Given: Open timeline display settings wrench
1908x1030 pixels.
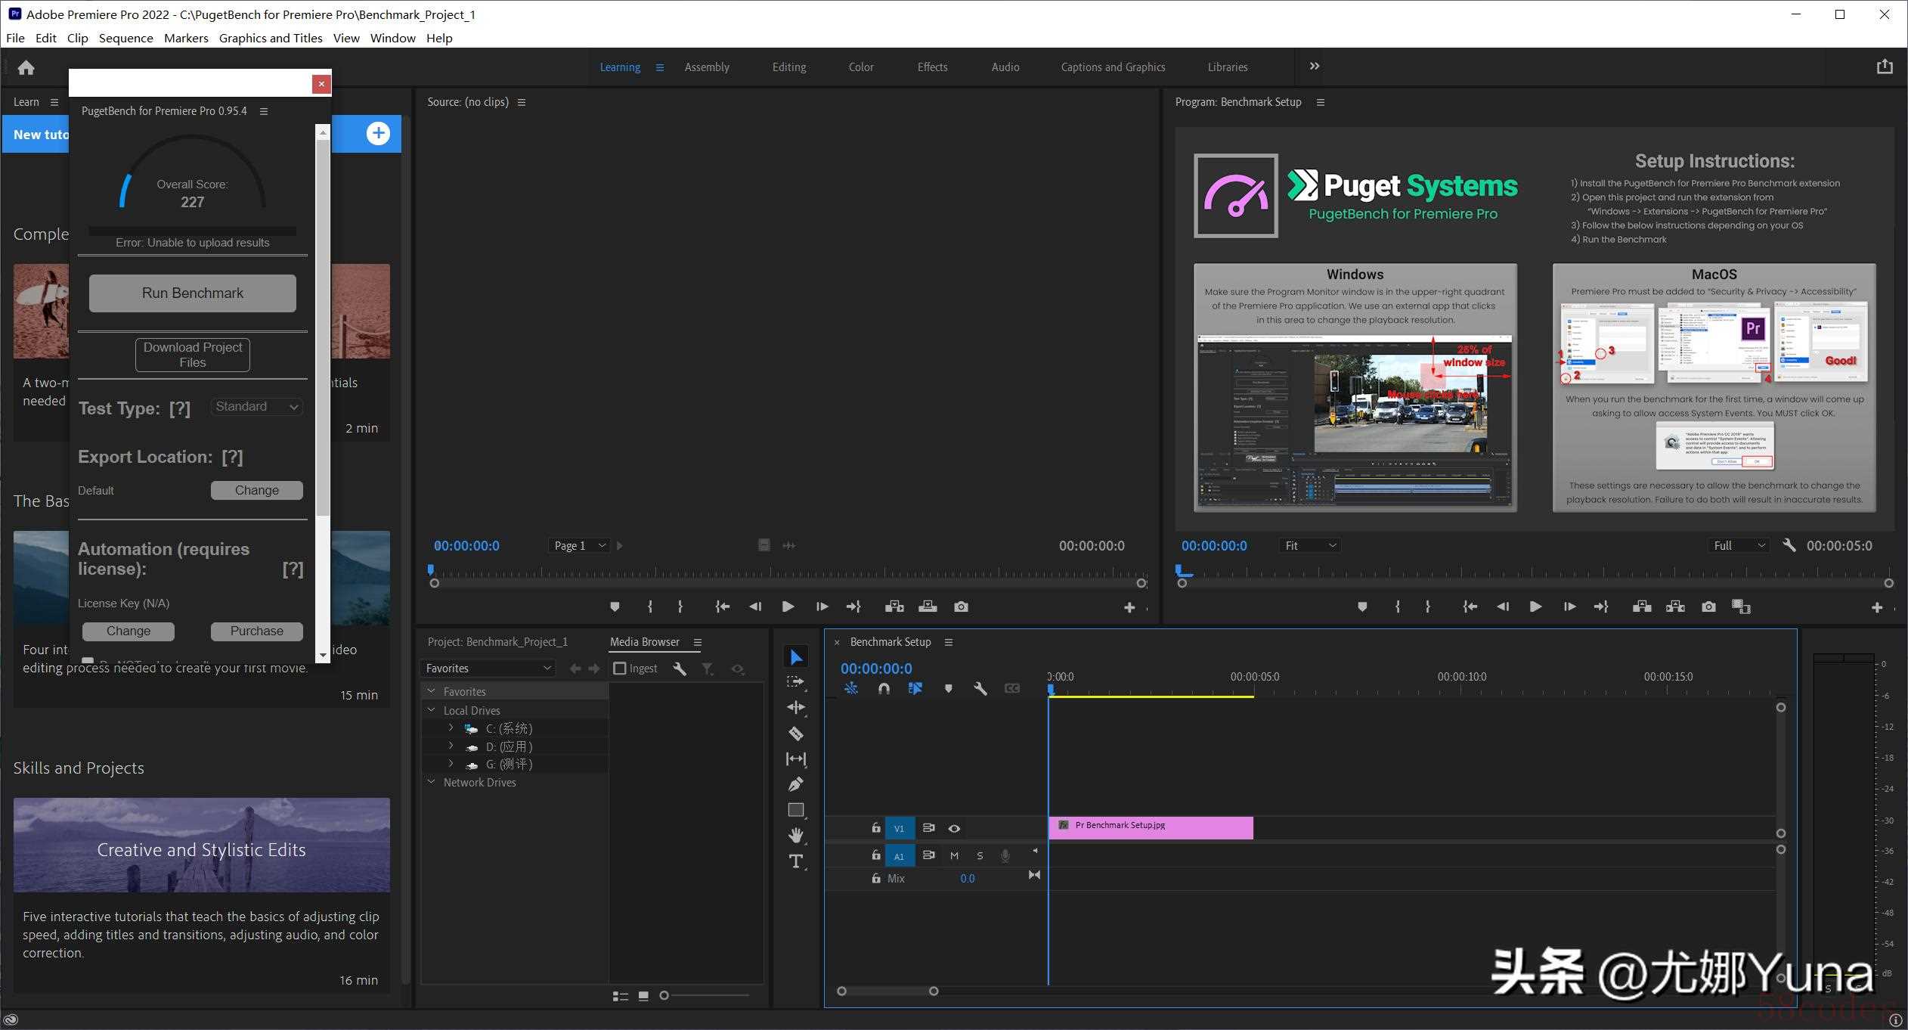Looking at the screenshot, I should tap(980, 688).
